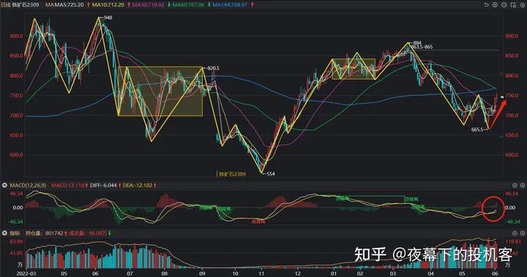527x277 pixels.
Task: Open chart settings circle icon at top-right corner
Action: [x=522, y=4]
